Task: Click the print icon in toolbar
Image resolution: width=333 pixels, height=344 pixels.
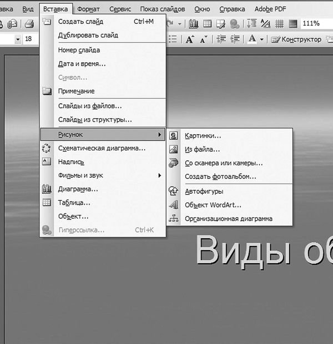Action: [x=29, y=24]
